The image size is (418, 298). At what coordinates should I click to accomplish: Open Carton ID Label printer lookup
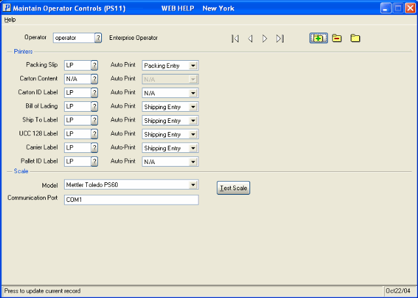(94, 93)
